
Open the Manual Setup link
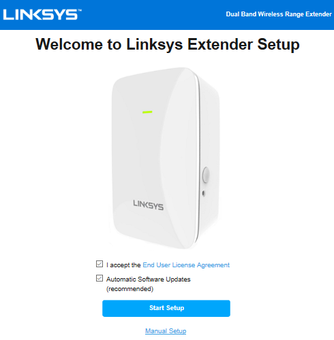pyautogui.click(x=166, y=331)
